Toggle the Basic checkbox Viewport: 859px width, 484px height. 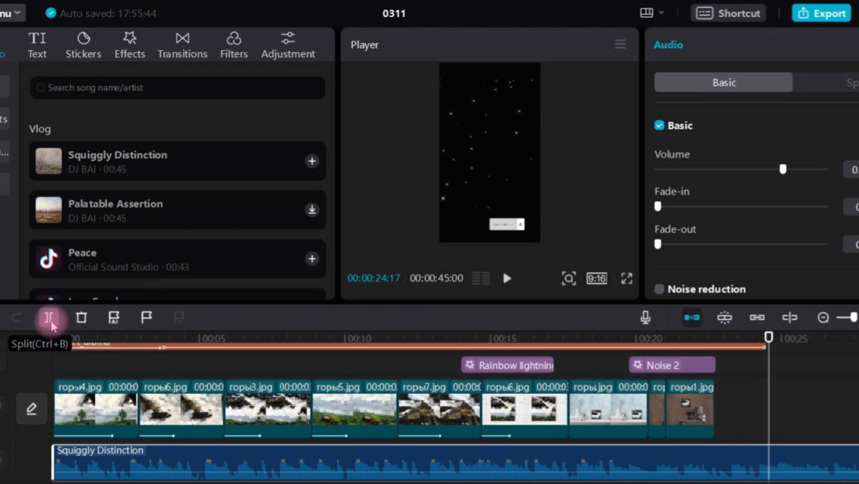[659, 126]
